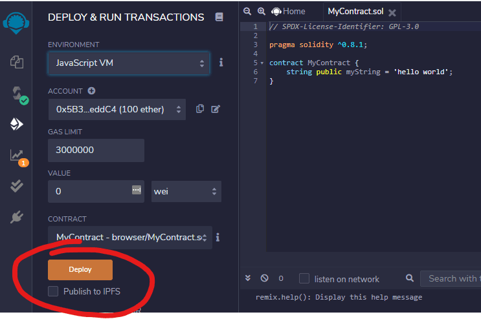481x319 pixels.
Task: Click the Value amount input field
Action: (x=96, y=191)
